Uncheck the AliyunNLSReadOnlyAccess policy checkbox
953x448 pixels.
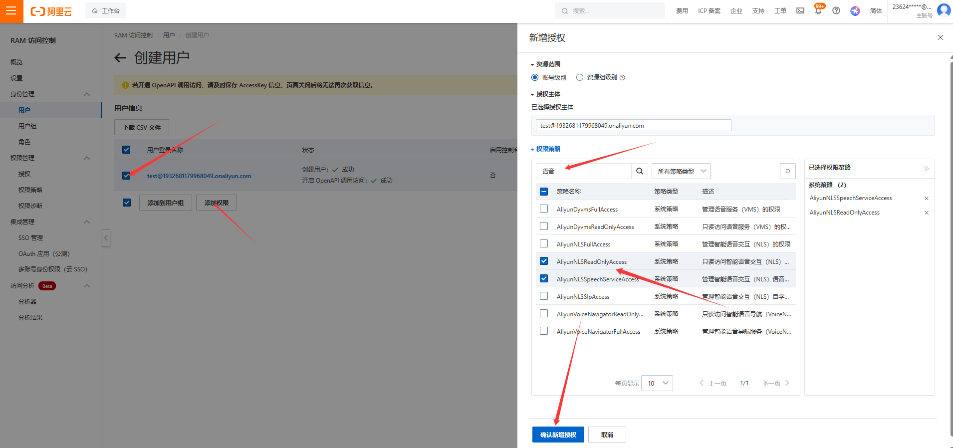[544, 261]
